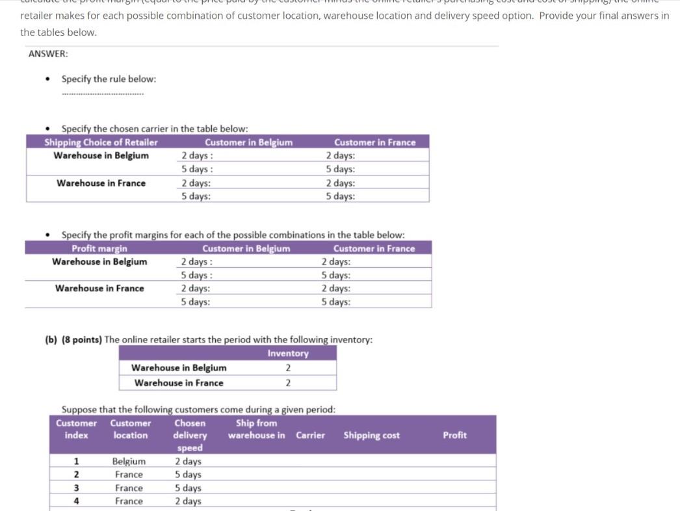The image size is (680, 511).
Task: Click empty Profit cell for customer 2
Action: (x=454, y=475)
